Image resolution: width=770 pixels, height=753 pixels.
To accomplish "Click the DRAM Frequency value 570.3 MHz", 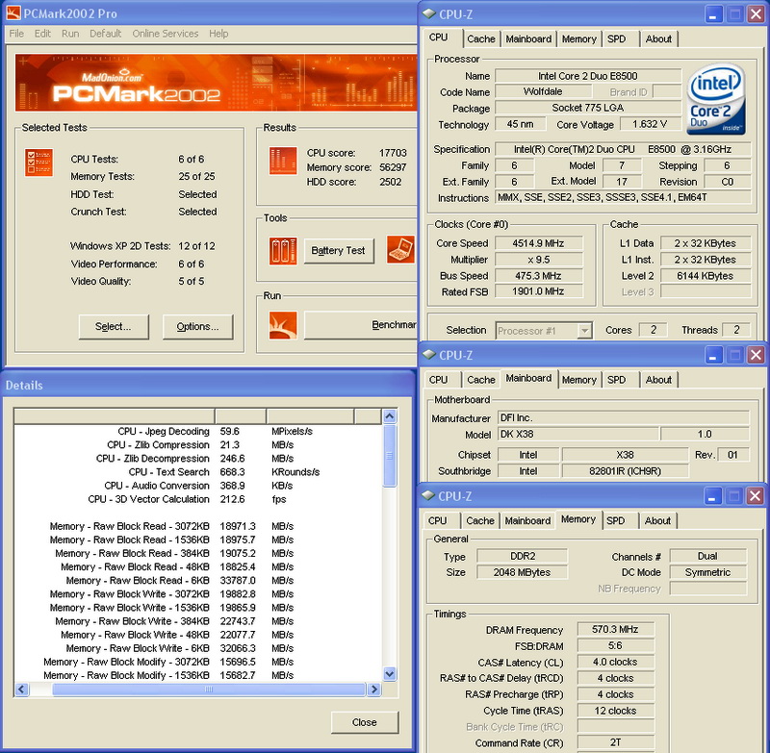I will point(615,629).
